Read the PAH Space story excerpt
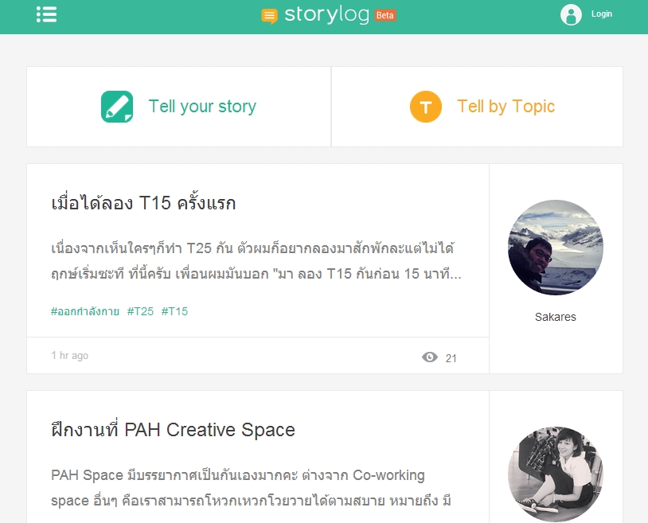The height and width of the screenshot is (523, 648). [252, 488]
